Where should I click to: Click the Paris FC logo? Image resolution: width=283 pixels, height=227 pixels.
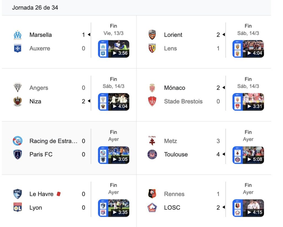pos(18,154)
